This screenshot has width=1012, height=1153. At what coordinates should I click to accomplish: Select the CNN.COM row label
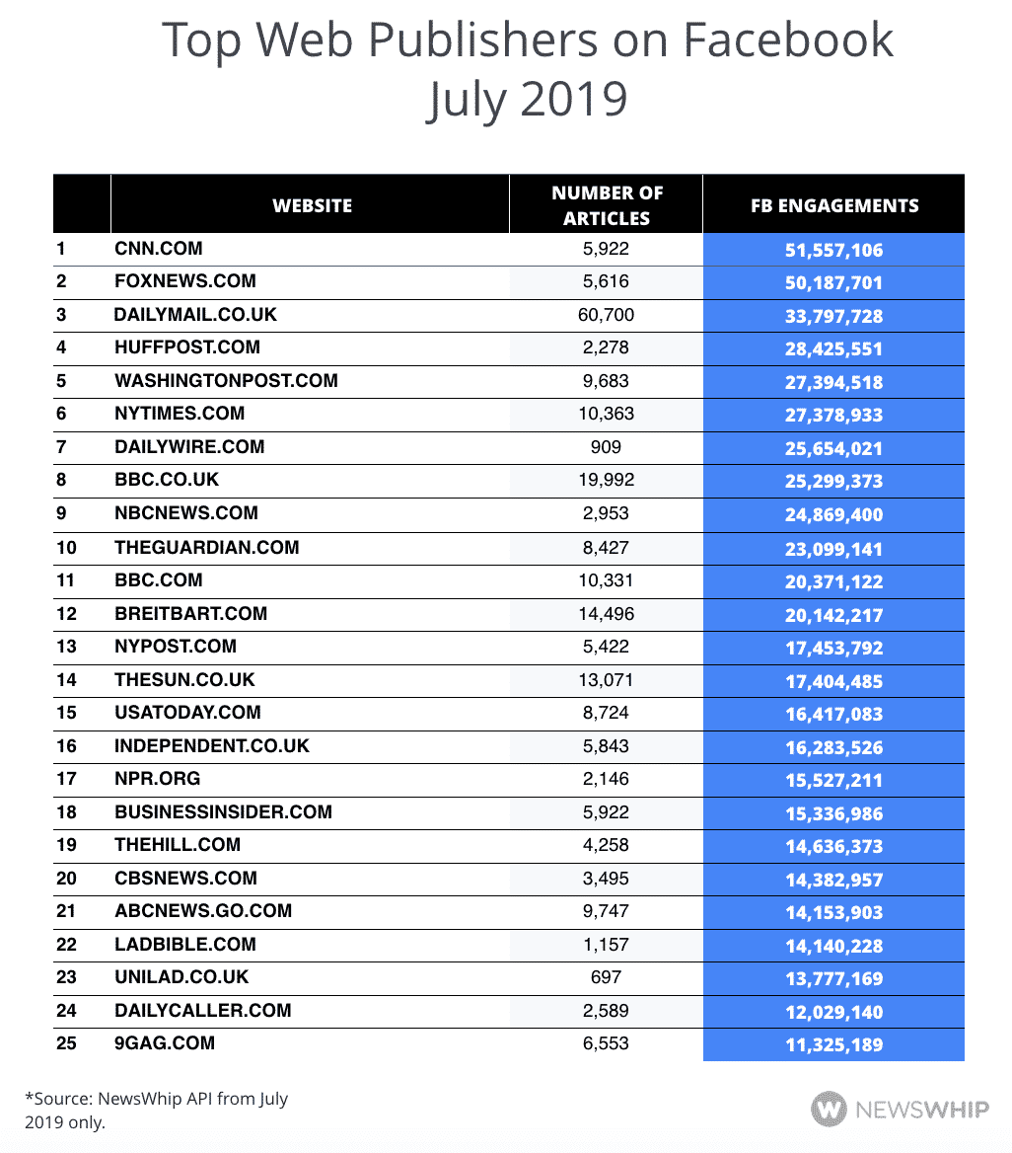click(159, 248)
